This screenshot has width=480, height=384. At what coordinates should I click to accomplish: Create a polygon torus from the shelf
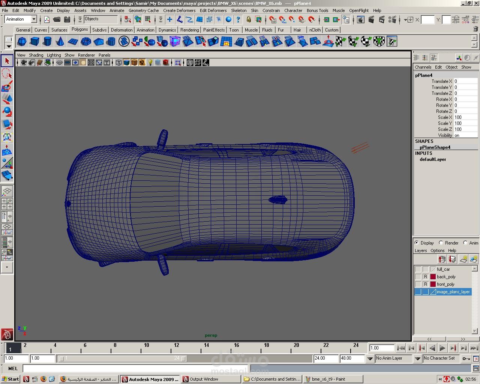pos(86,41)
